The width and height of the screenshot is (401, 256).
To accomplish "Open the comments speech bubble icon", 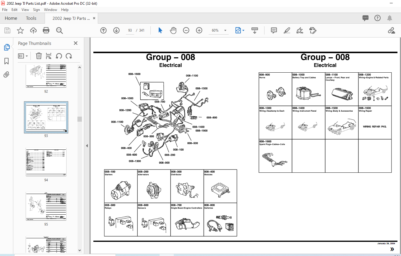I will [x=366, y=18].
